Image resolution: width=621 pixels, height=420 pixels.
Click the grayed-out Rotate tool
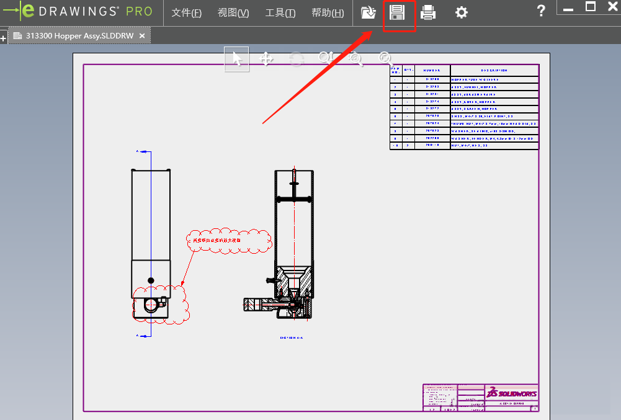click(297, 59)
